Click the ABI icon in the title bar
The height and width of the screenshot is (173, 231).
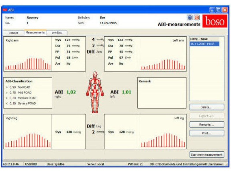click(5, 10)
